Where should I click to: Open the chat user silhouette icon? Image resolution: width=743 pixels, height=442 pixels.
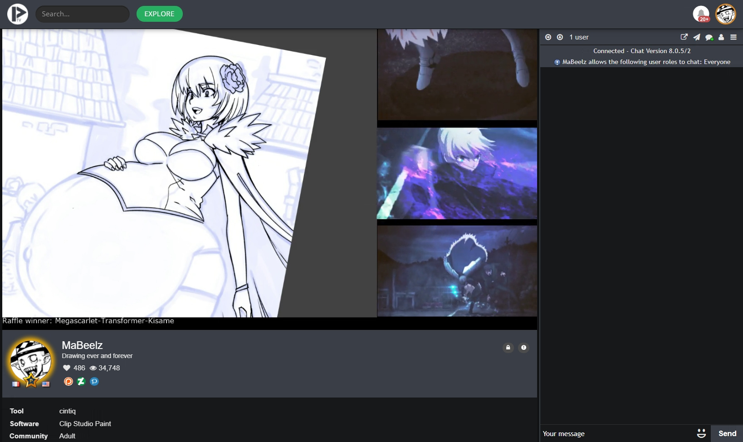pyautogui.click(x=721, y=37)
